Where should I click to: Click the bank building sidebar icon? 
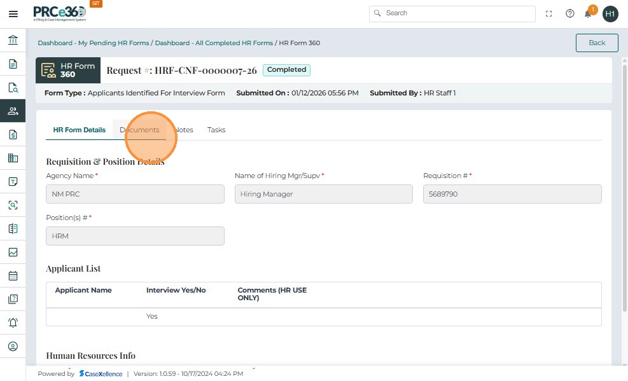[13, 41]
